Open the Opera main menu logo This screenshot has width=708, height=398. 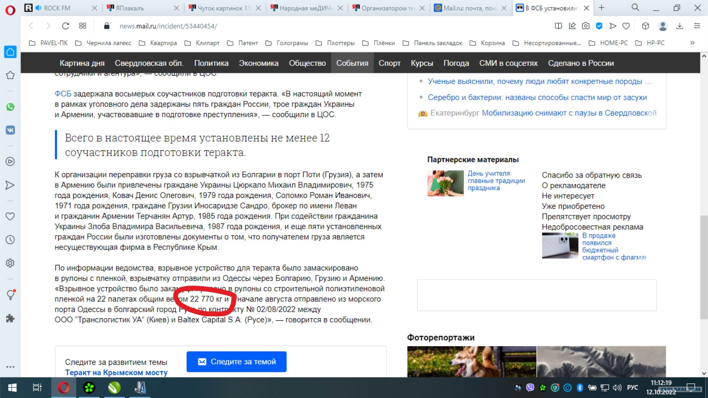pos(10,10)
